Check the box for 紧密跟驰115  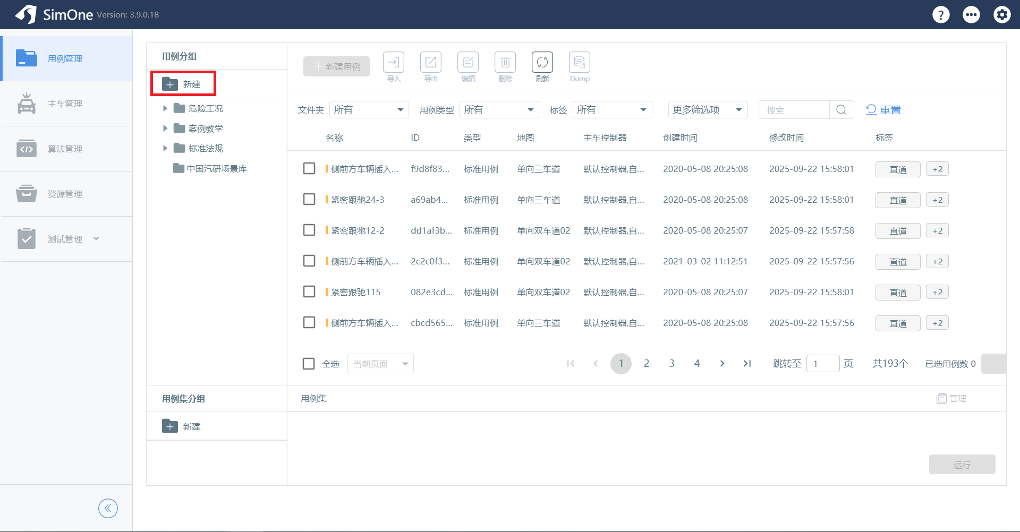pyautogui.click(x=309, y=291)
